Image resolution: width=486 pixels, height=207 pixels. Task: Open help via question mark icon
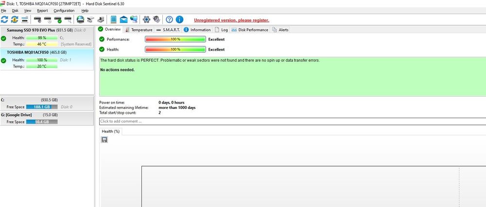[169, 19]
